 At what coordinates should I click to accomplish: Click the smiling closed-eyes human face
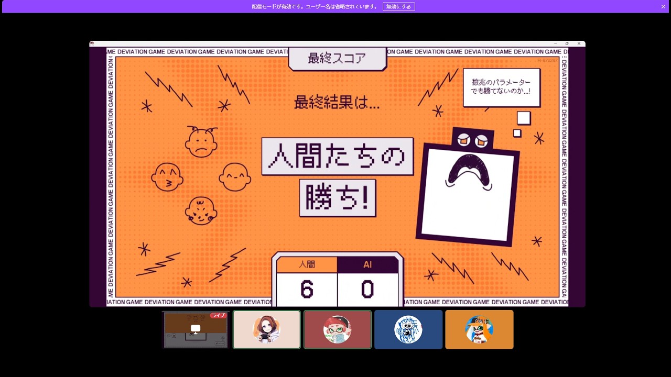point(235,177)
